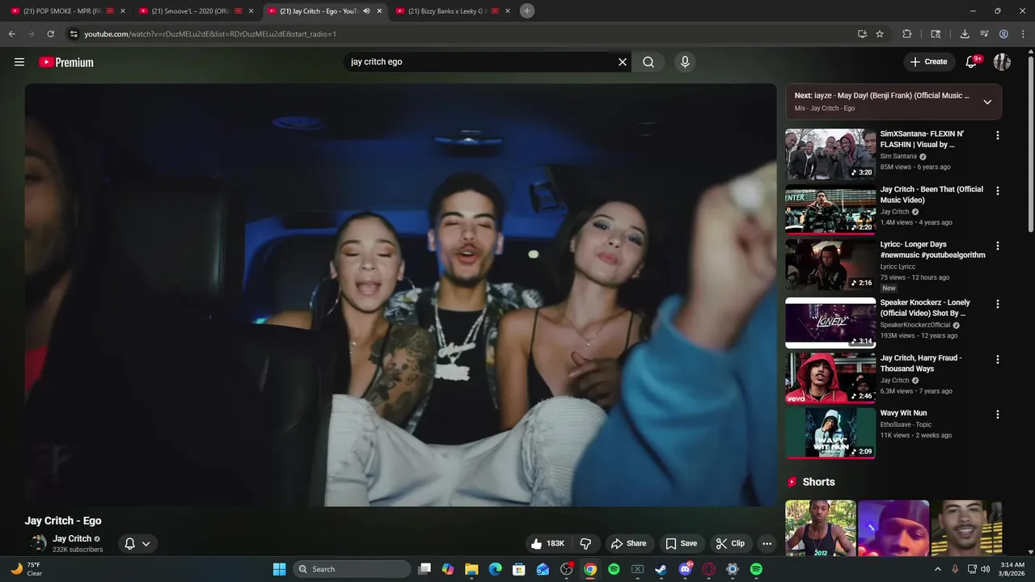Open the Chrome profile icon
This screenshot has width=1035, height=582.
(x=1003, y=34)
